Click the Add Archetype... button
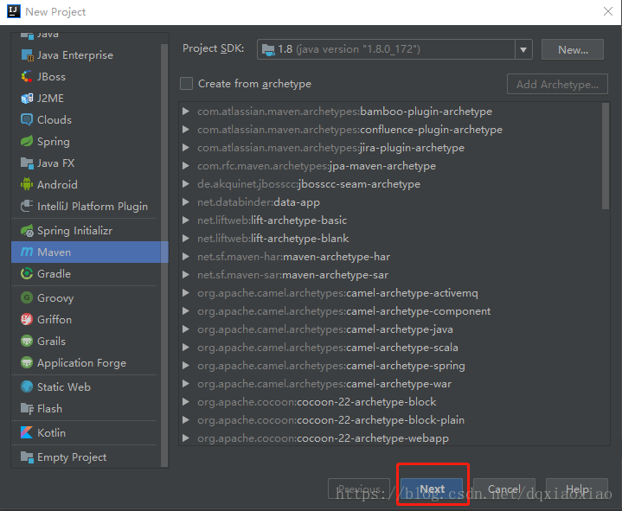The height and width of the screenshot is (511, 622). pos(557,84)
